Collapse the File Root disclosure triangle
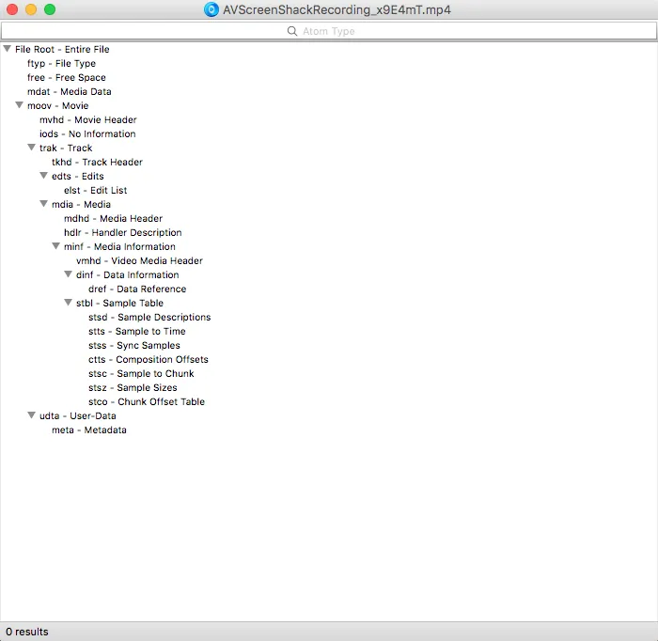 tap(8, 49)
